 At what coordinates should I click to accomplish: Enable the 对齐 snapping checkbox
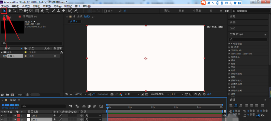pos(105,11)
